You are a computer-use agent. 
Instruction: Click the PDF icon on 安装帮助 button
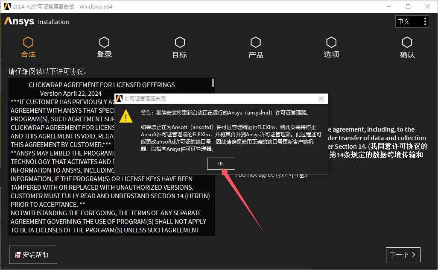(x=18, y=254)
